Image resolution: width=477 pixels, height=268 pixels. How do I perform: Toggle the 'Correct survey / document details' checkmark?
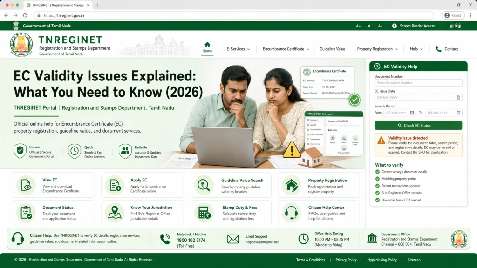pos(377,172)
